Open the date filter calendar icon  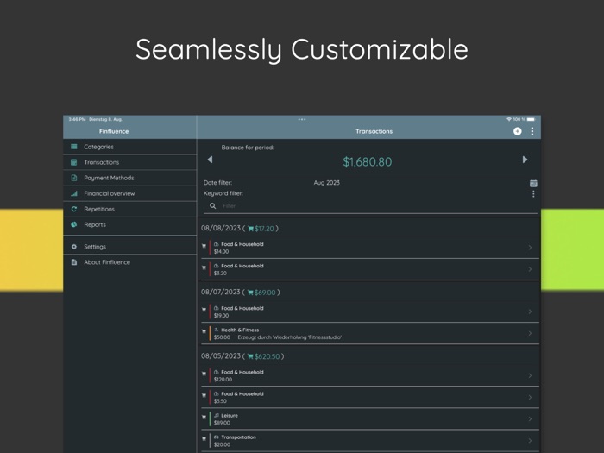tap(533, 183)
